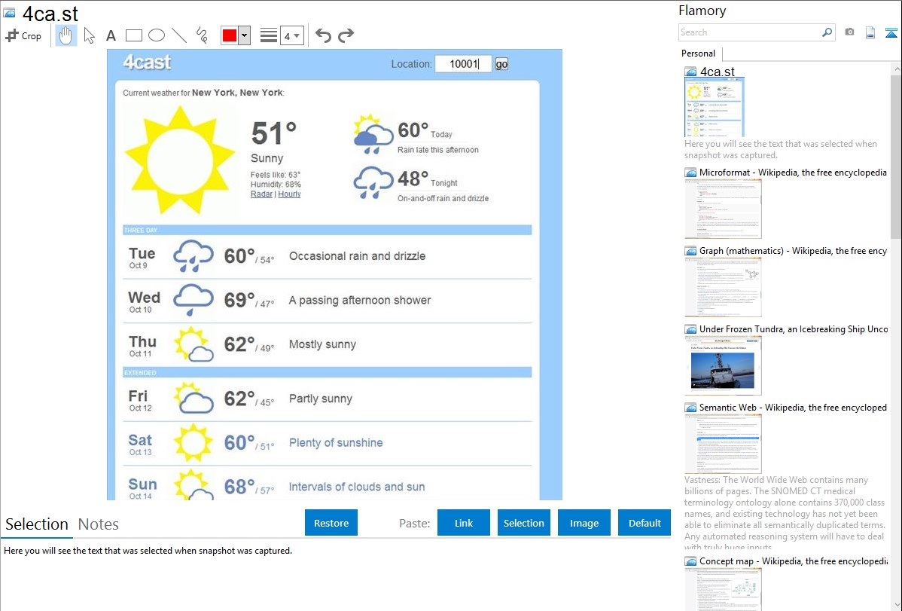The image size is (902, 611).
Task: Click the camera capture snapshot icon
Action: click(849, 32)
